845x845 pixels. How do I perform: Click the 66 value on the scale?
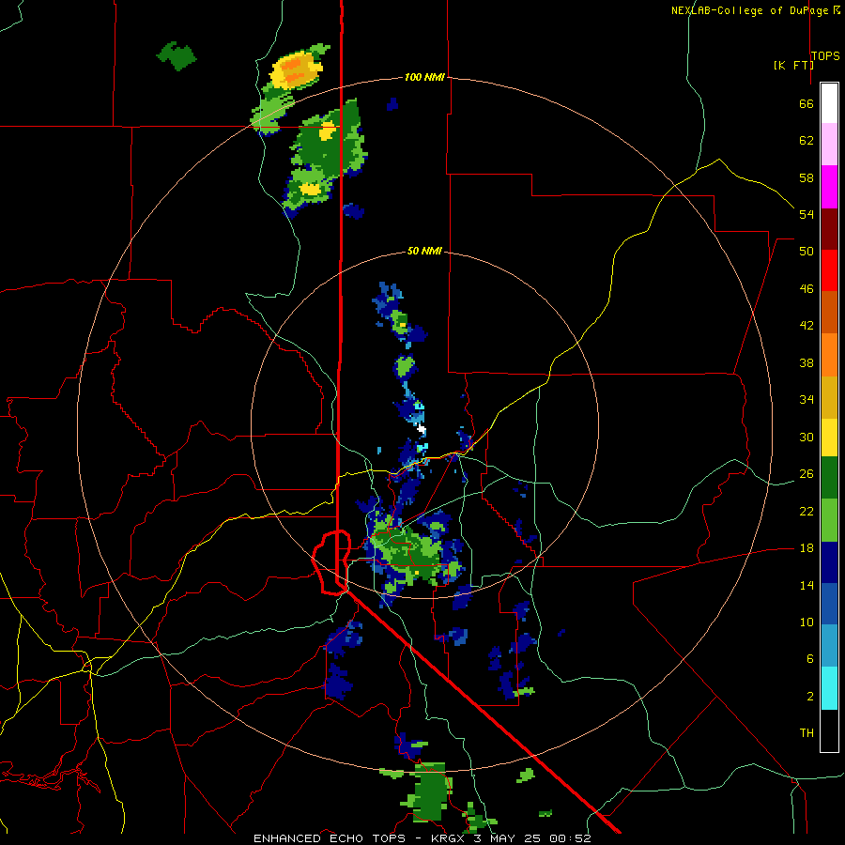(x=807, y=103)
